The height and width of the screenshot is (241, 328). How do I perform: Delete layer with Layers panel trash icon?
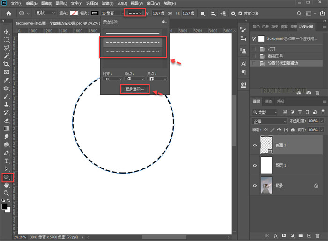click(x=317, y=236)
